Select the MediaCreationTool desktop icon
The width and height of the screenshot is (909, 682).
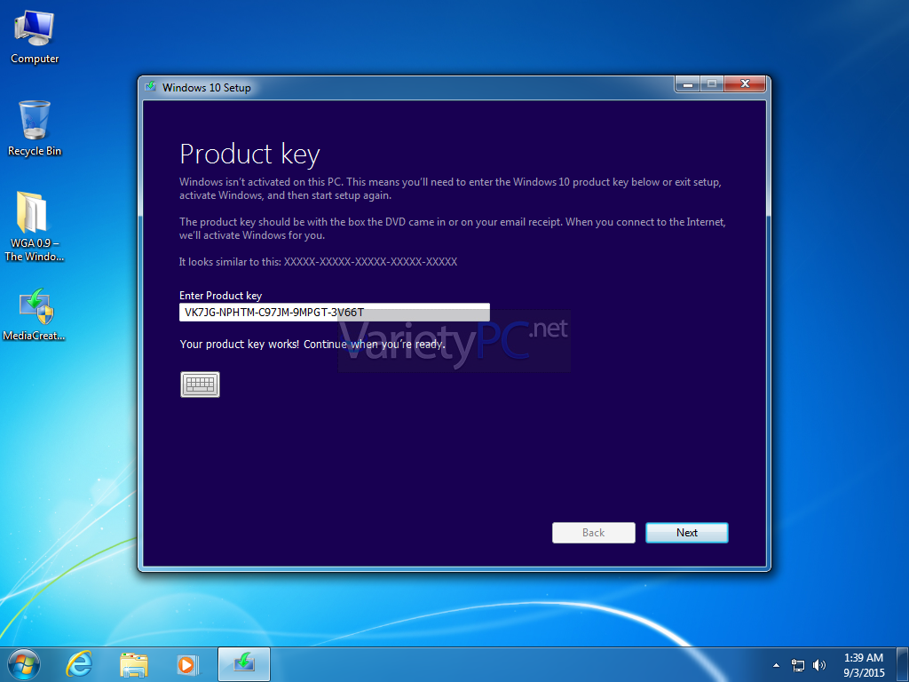(x=35, y=314)
